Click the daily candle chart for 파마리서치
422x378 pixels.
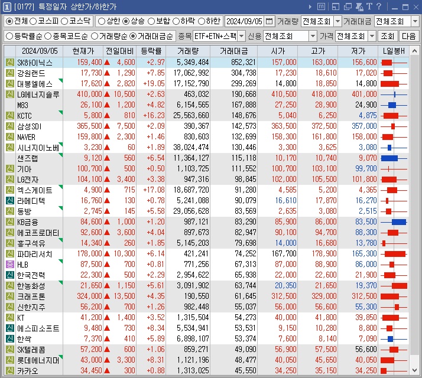coord(394,254)
